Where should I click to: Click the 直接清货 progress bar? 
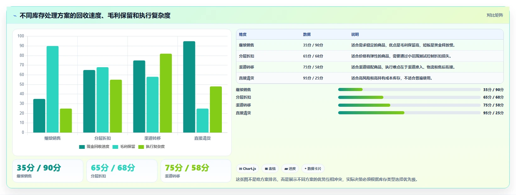click(x=409, y=113)
